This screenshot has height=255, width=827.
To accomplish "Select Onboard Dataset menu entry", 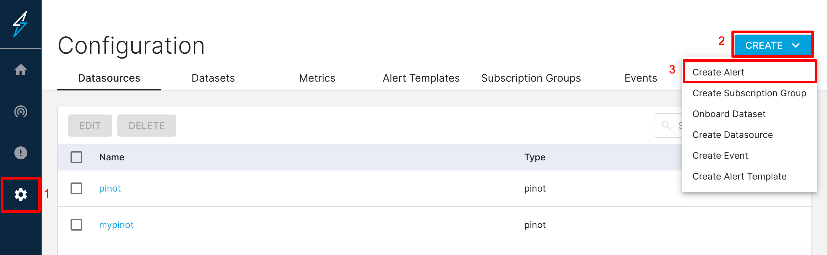I will 729,114.
